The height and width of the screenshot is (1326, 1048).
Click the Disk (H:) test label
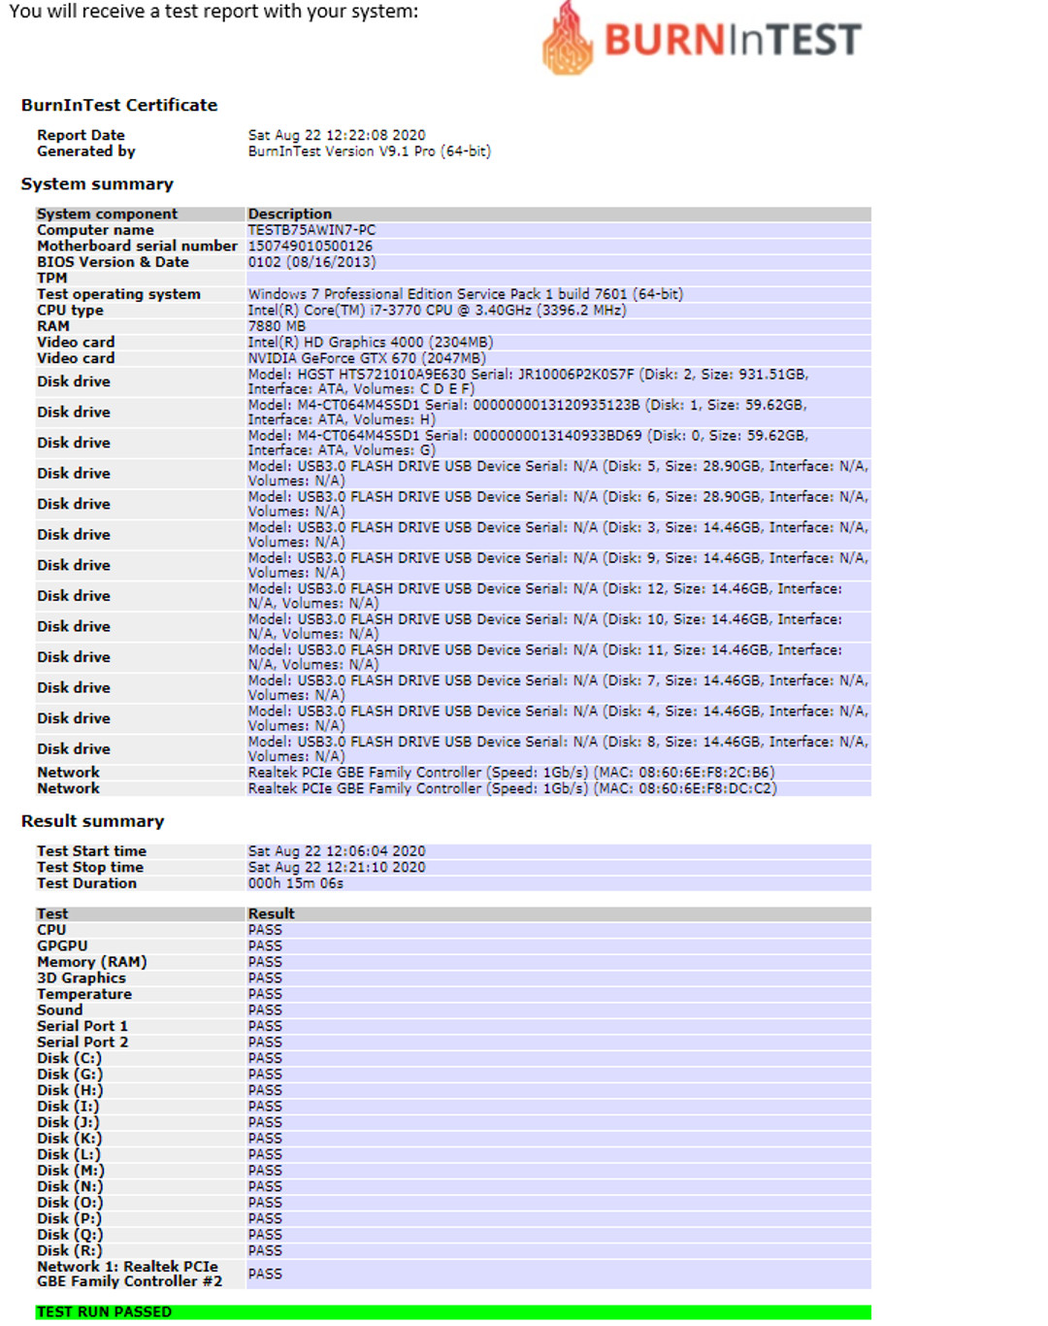tap(70, 1090)
